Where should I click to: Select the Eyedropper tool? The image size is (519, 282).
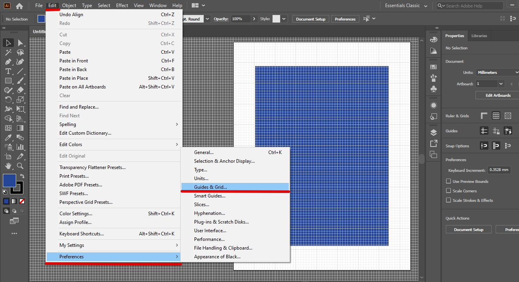[x=8, y=137]
